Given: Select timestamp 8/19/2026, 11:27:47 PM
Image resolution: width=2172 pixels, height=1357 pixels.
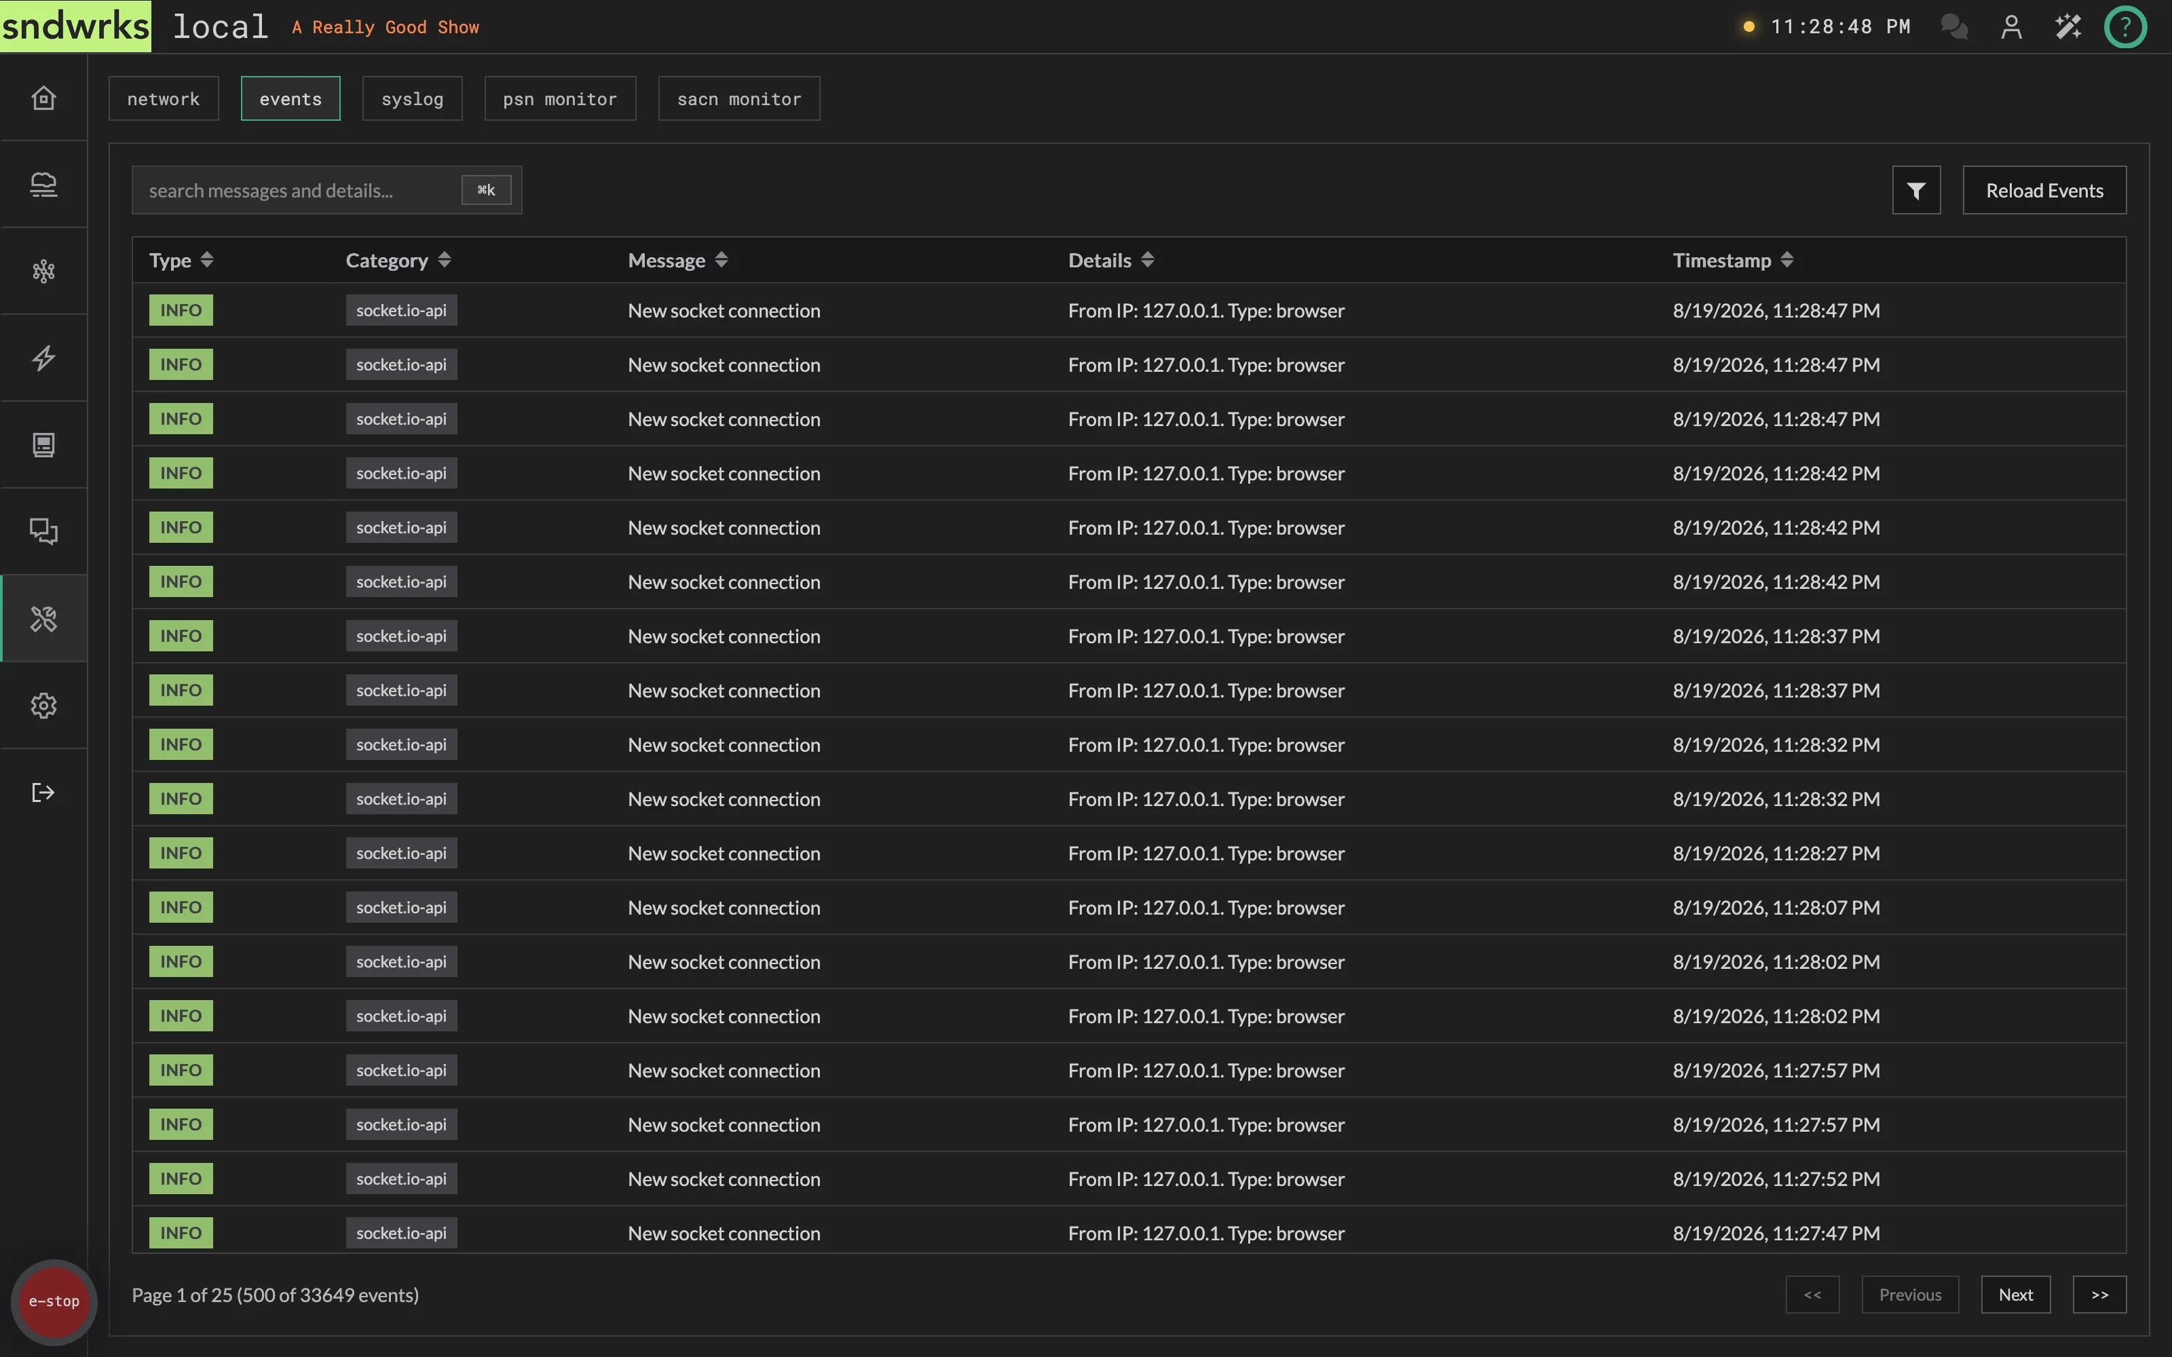Looking at the screenshot, I should (1776, 1233).
